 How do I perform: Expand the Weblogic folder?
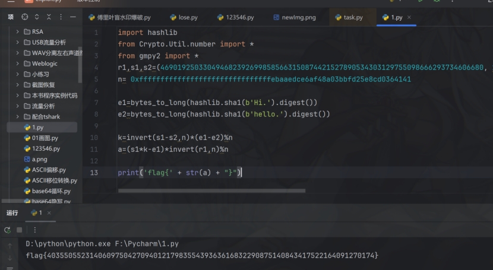18,63
